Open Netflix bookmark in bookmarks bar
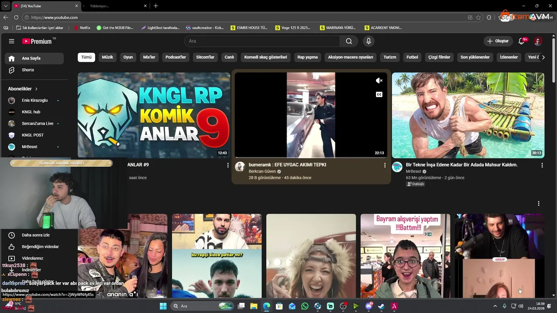The height and width of the screenshot is (313, 557). [82, 28]
